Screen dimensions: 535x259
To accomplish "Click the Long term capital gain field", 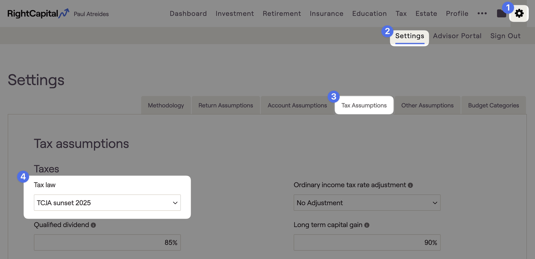I will point(367,243).
